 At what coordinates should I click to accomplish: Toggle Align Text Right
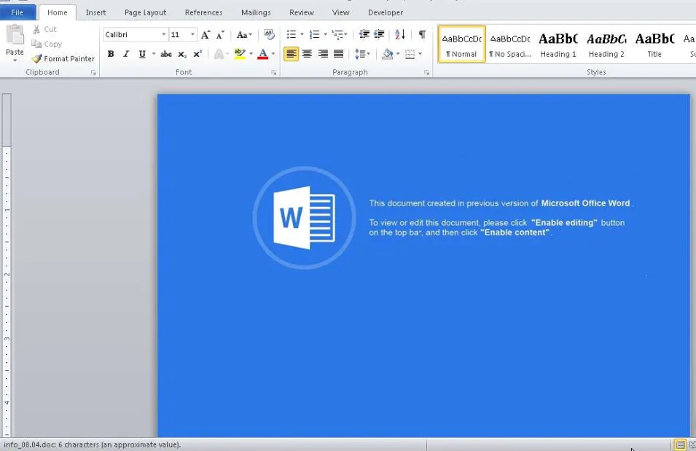(323, 54)
